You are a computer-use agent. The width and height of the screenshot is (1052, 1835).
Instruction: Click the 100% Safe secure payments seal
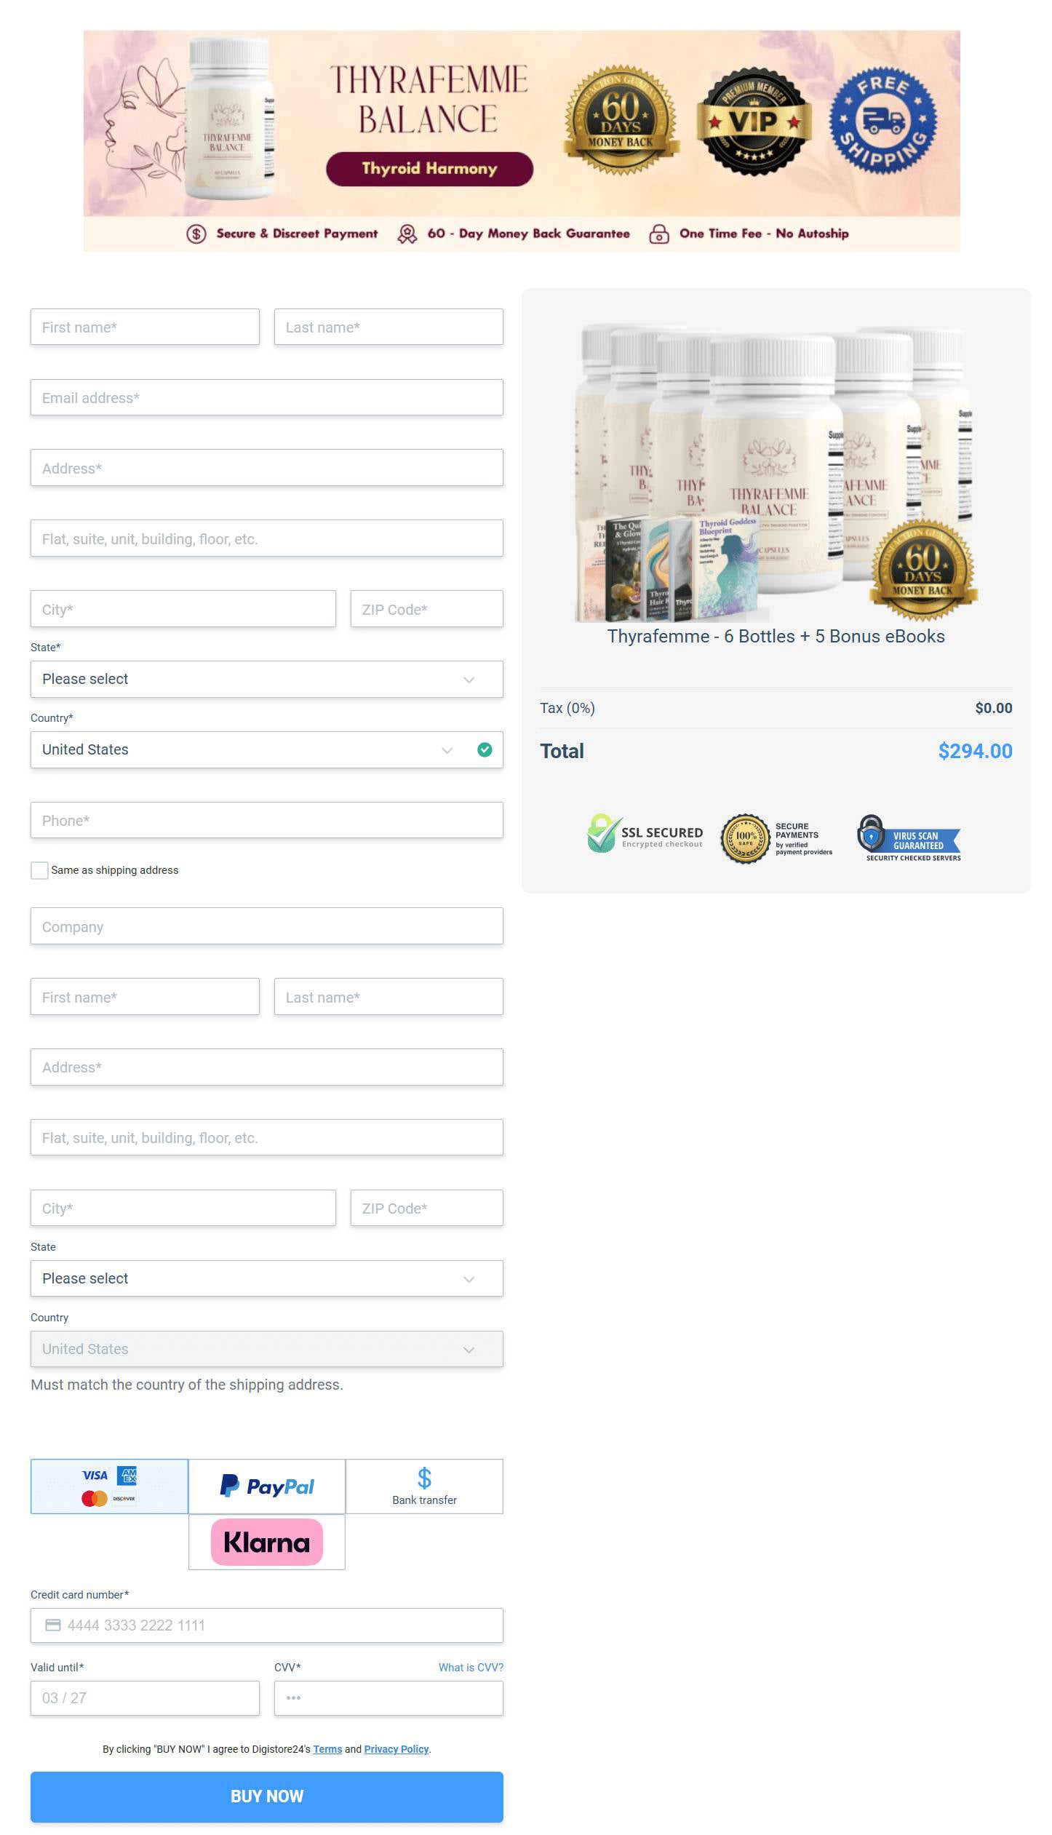[745, 838]
